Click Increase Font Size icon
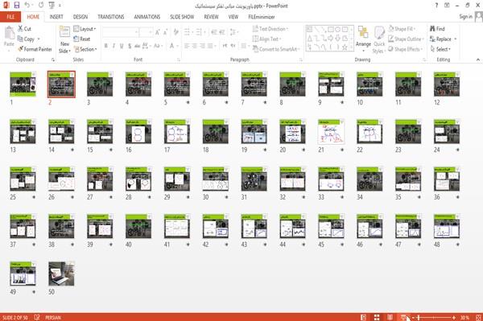 pos(158,32)
